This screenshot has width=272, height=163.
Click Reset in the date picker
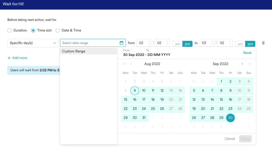pyautogui.click(x=247, y=53)
